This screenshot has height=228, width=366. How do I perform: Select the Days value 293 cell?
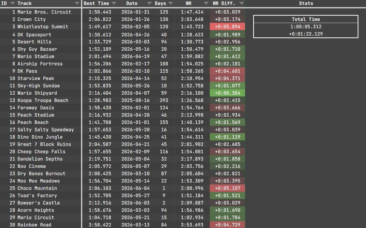point(164,100)
